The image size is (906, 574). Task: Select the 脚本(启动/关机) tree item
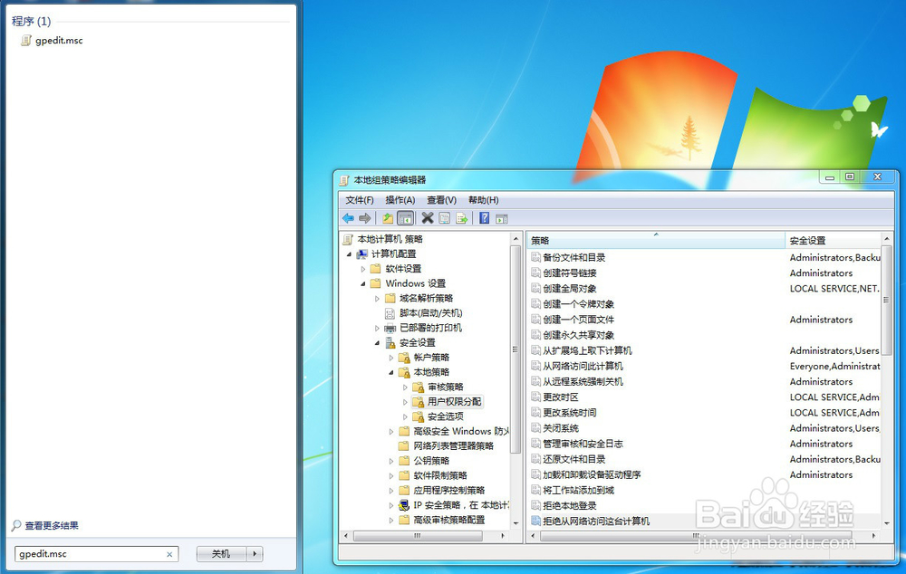[430, 312]
